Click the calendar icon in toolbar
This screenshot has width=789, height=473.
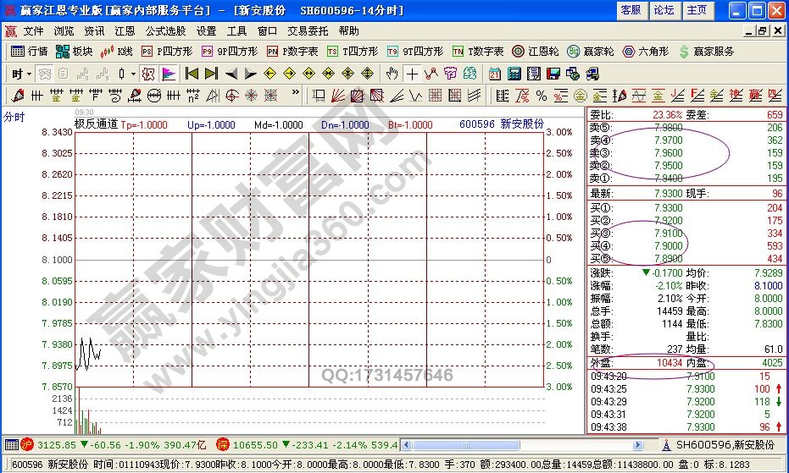coord(495,74)
